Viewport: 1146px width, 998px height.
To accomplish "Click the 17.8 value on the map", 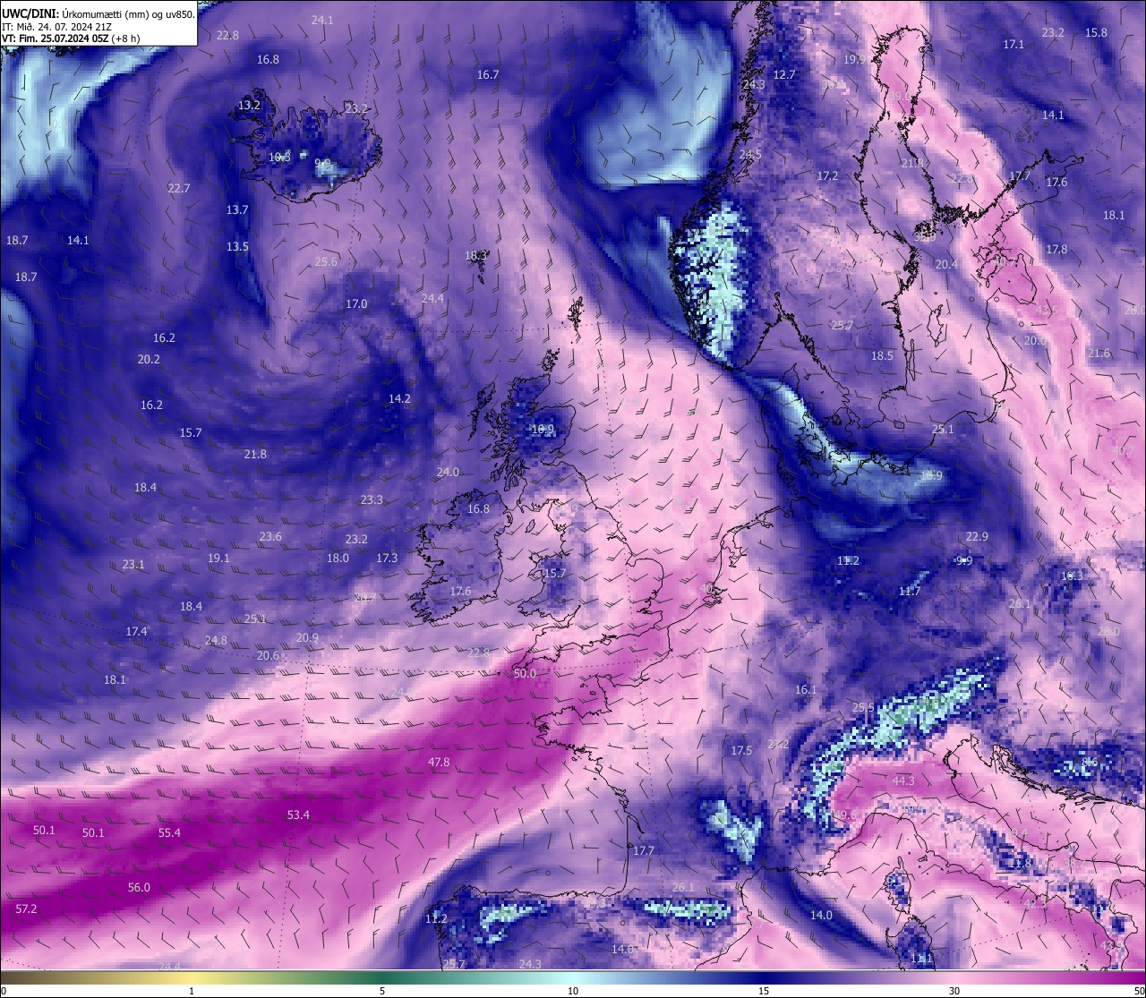I will 1056,250.
